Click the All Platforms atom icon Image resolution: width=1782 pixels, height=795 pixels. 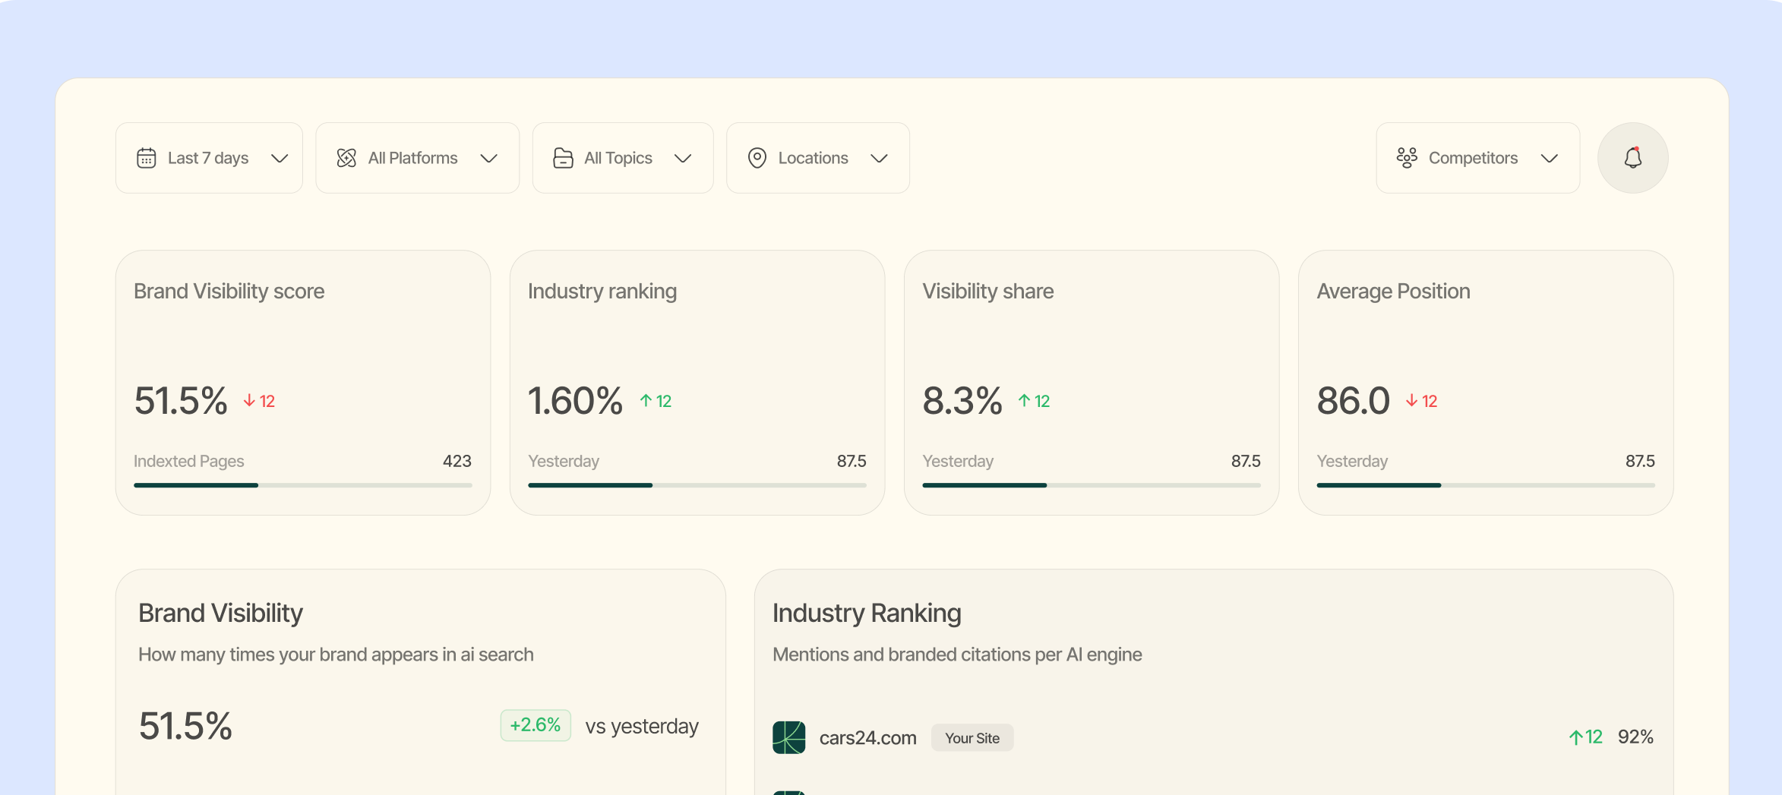click(x=346, y=158)
